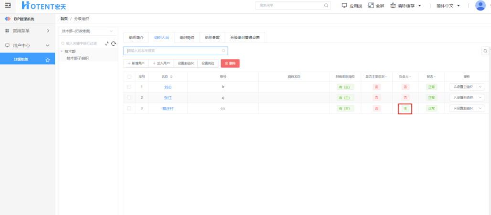Expand 常用菜单 menu chevron

tap(48, 31)
